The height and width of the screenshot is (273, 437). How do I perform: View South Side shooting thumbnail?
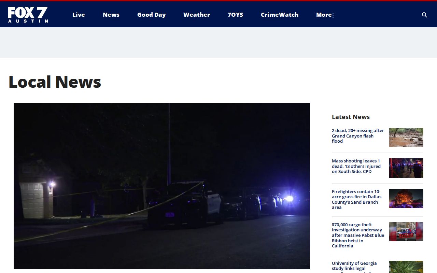coord(406,168)
